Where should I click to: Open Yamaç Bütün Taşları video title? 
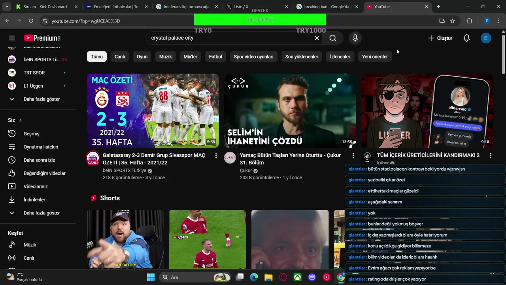point(290,159)
